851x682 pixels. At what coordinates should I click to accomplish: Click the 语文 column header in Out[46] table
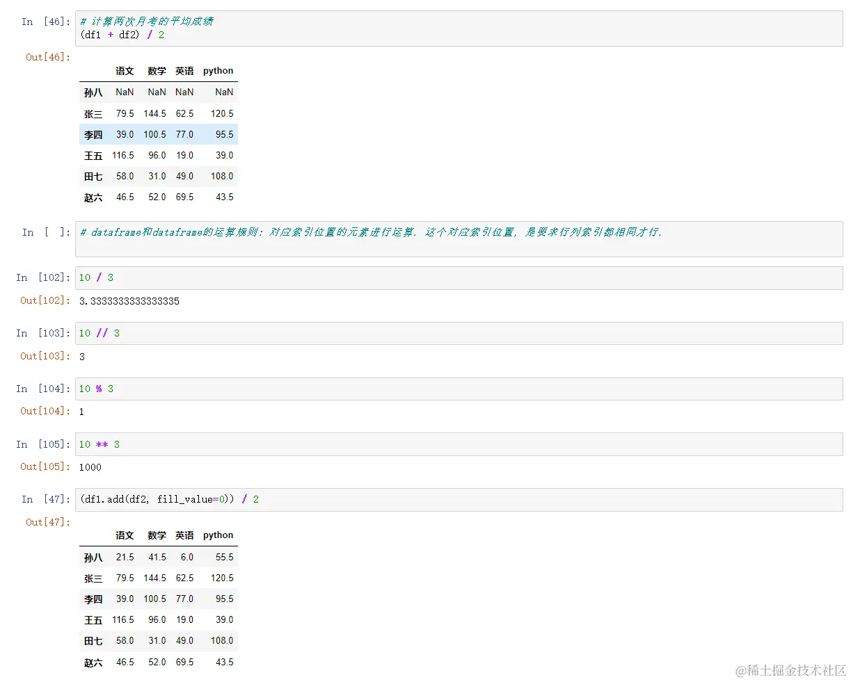(125, 71)
